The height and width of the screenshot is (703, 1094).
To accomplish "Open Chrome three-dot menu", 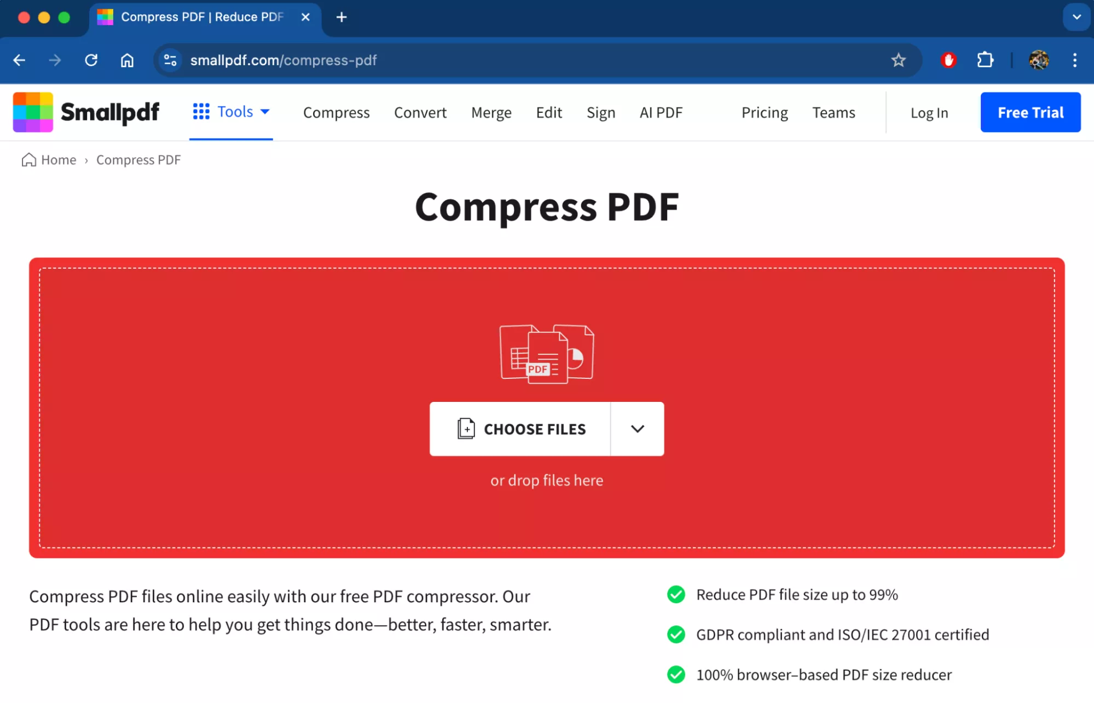I will tap(1075, 60).
